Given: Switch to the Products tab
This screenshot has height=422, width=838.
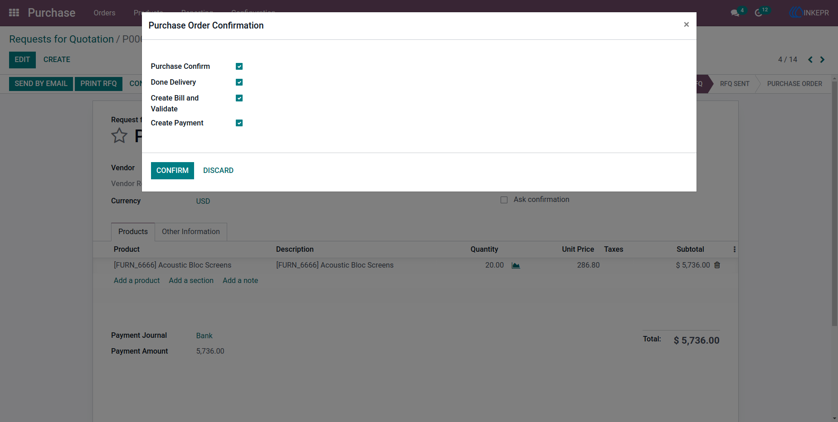Looking at the screenshot, I should 133,232.
